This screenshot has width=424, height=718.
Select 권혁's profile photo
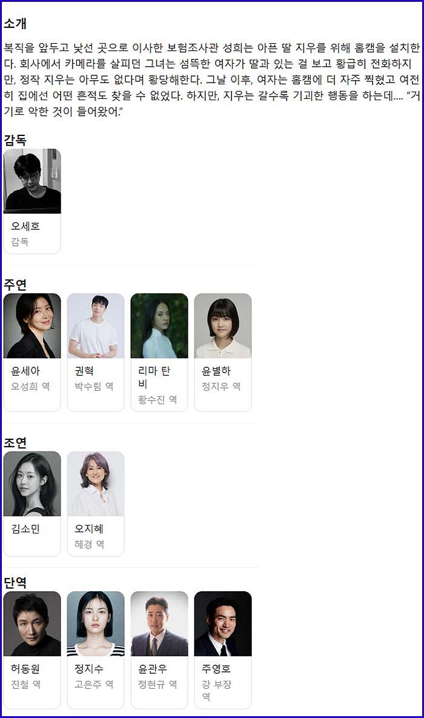(96, 325)
